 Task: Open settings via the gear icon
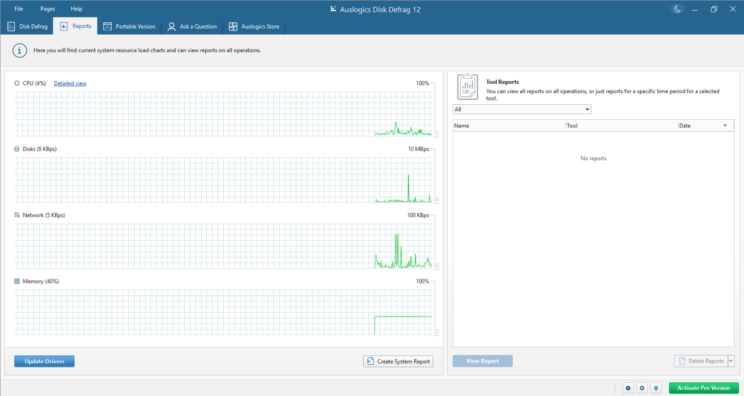(x=642, y=388)
